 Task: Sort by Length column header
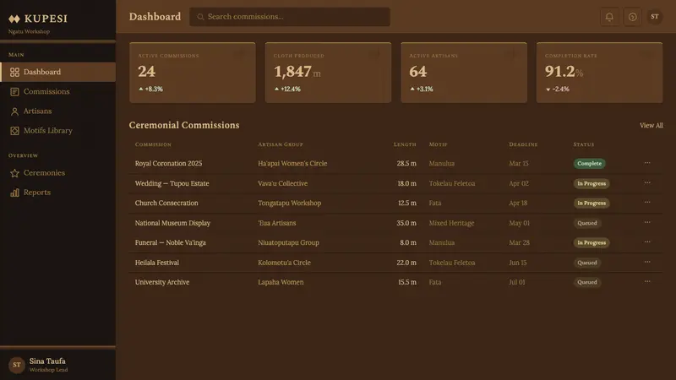(405, 144)
